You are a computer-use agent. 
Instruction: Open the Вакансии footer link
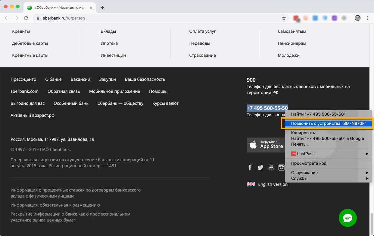click(x=80, y=79)
